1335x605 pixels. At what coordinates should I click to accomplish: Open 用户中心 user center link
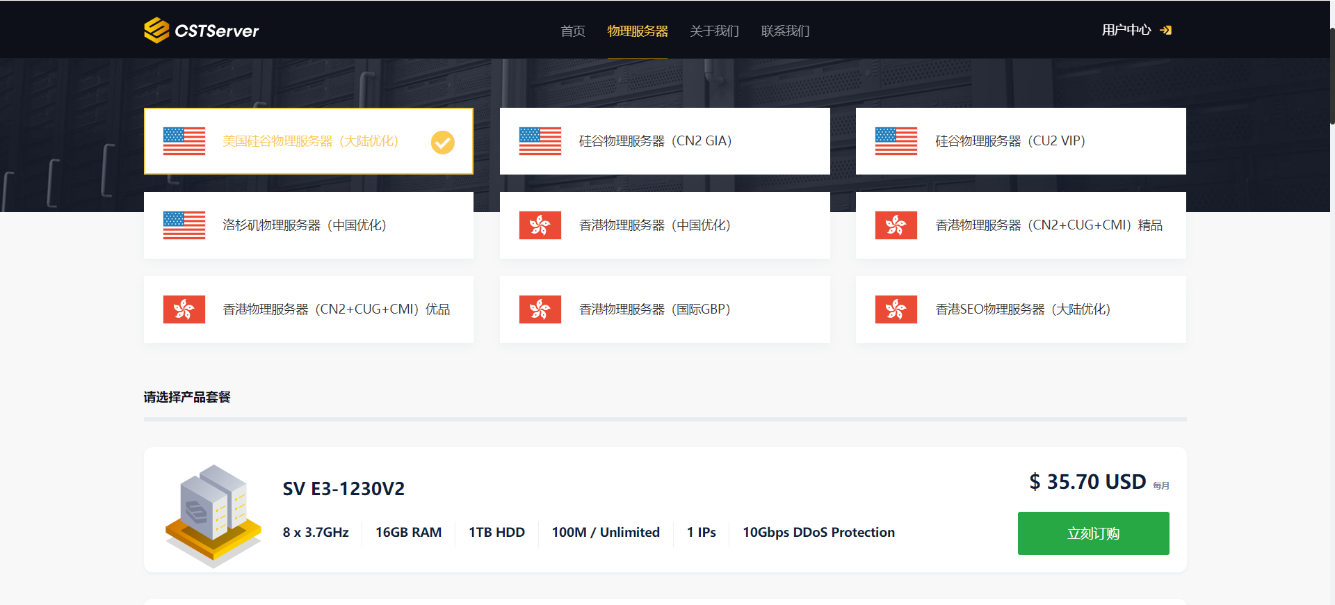pos(1126,30)
